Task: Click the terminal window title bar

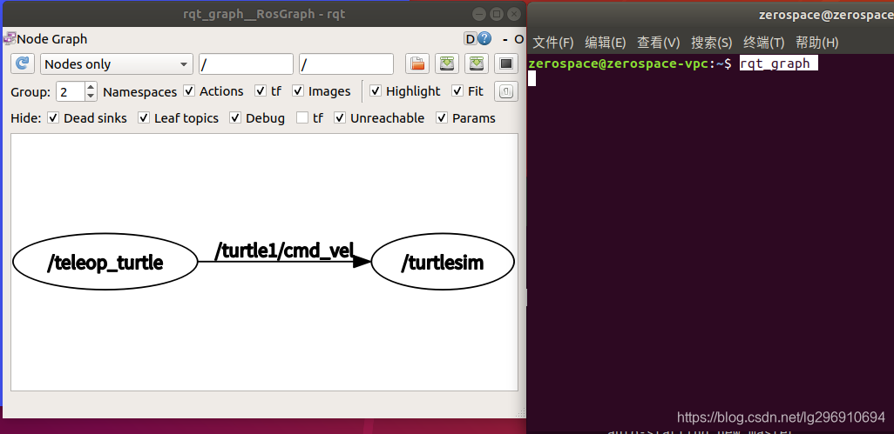Action: (711, 16)
